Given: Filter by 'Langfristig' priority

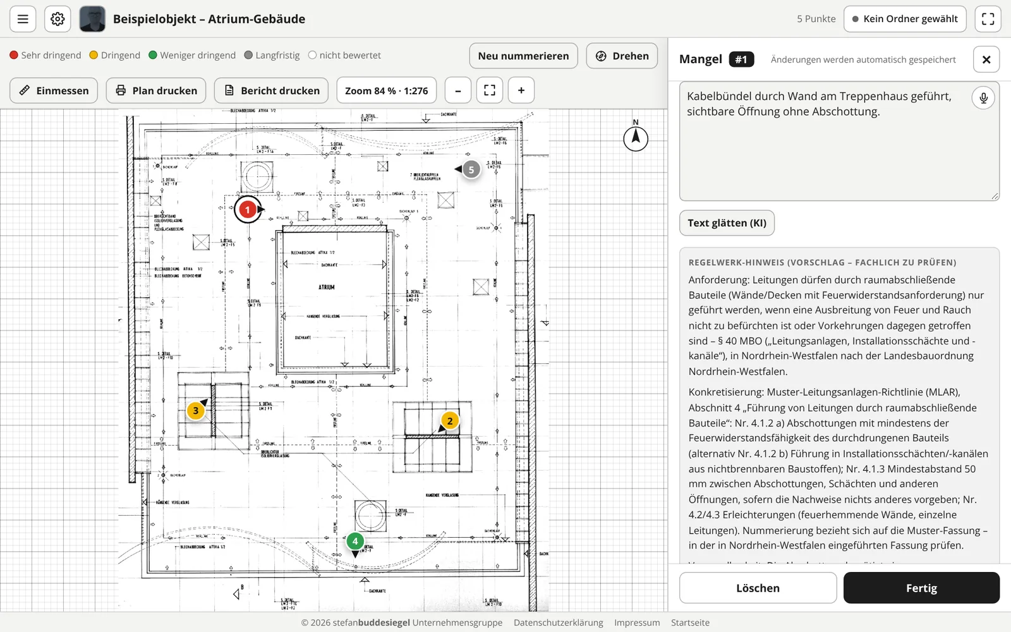Looking at the screenshot, I should click(x=272, y=55).
